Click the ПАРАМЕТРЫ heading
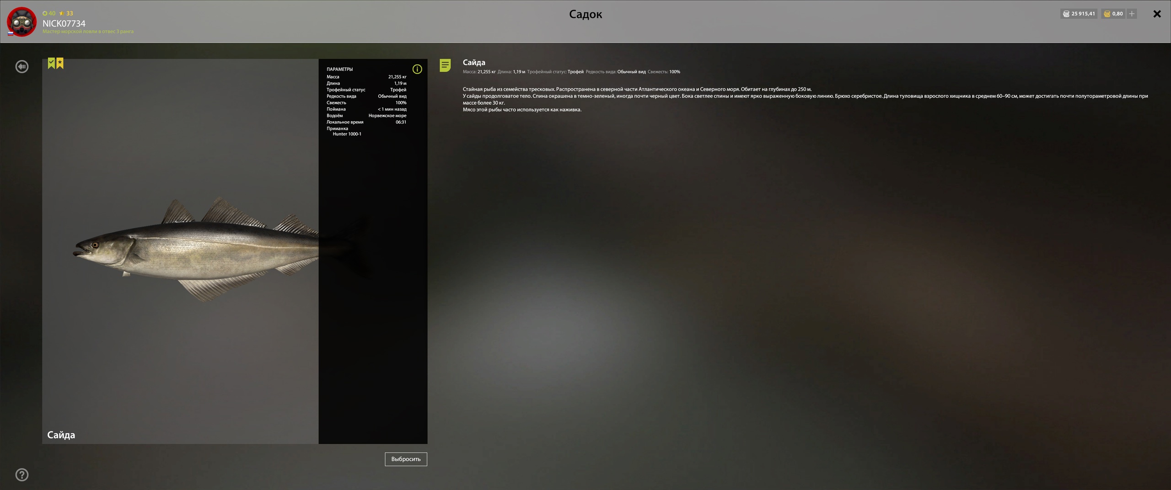Screen dimensions: 1171x490 pos(339,69)
